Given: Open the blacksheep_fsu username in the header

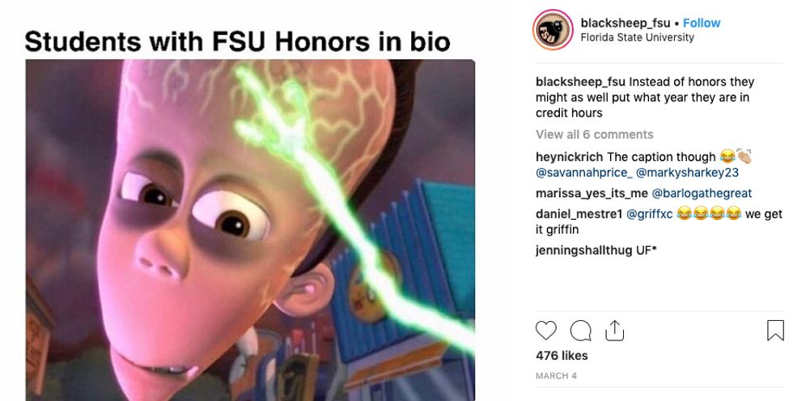Looking at the screenshot, I should (625, 23).
